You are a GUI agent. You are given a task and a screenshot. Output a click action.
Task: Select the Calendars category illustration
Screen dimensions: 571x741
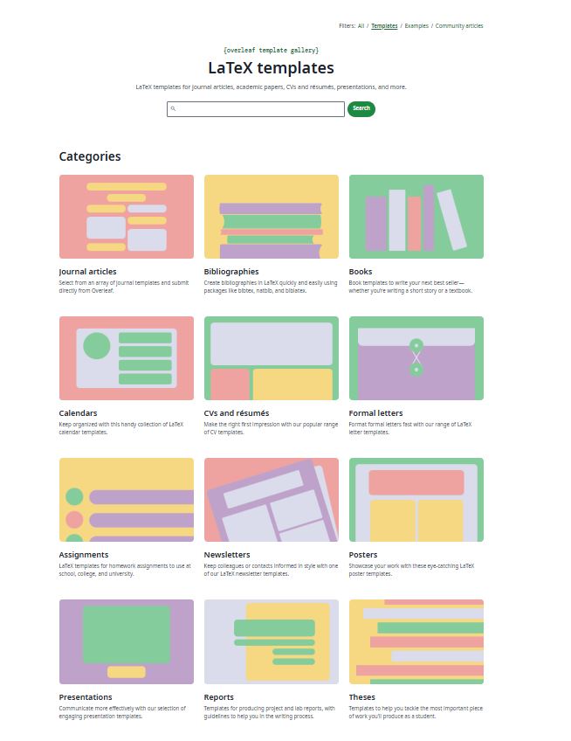click(127, 358)
